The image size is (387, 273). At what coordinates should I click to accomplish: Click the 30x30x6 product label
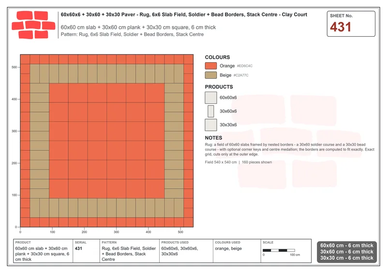pyautogui.click(x=228, y=125)
